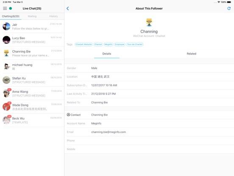Switch to the History tab
234x176 pixels.
[x=53, y=16]
